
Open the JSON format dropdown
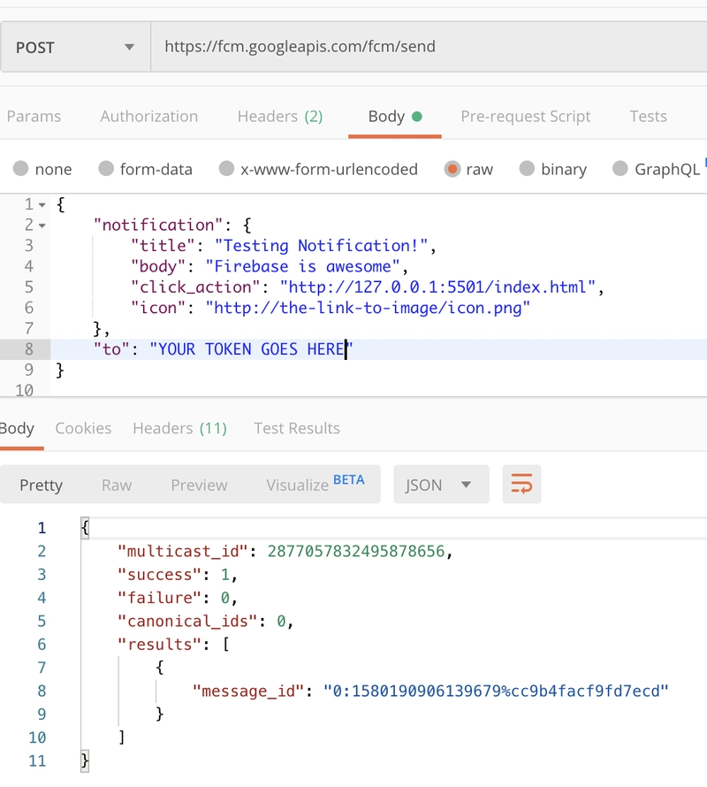(441, 485)
